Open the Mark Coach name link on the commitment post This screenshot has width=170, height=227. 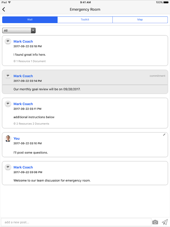23,76
